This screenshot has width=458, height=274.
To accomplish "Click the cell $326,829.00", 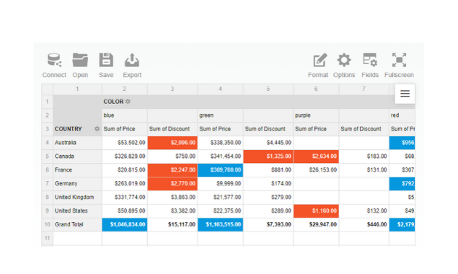I will [125, 156].
